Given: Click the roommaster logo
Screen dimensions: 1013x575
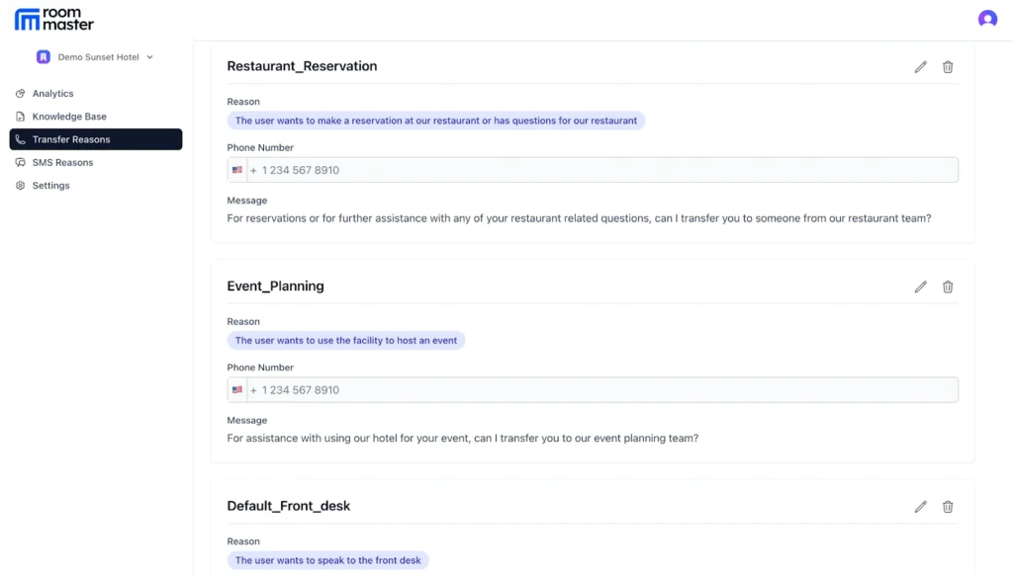Looking at the screenshot, I should (53, 20).
